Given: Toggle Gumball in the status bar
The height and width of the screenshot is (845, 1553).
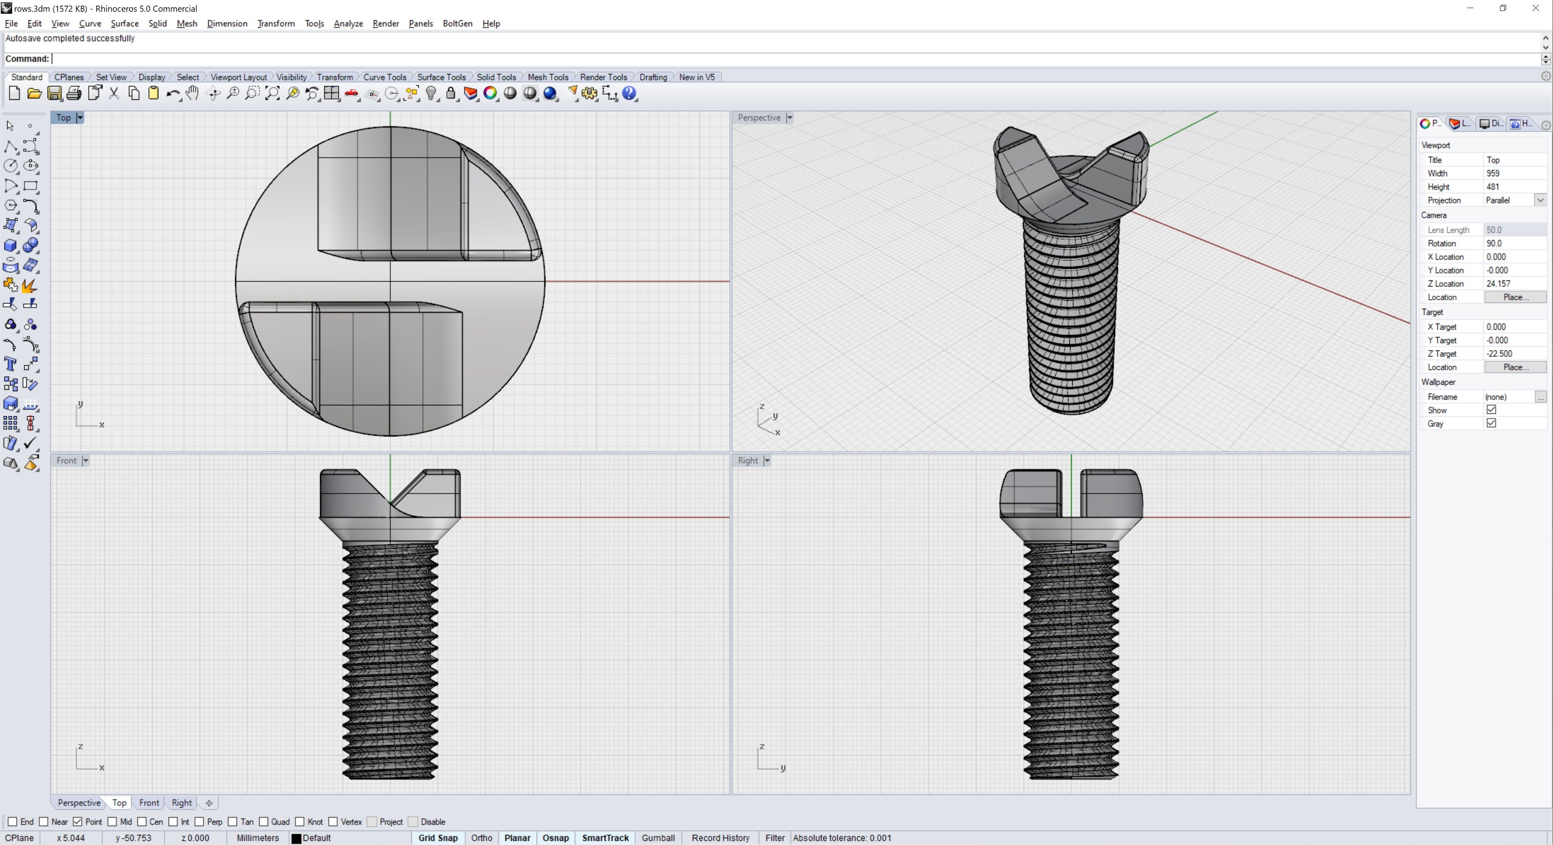Looking at the screenshot, I should [x=658, y=838].
